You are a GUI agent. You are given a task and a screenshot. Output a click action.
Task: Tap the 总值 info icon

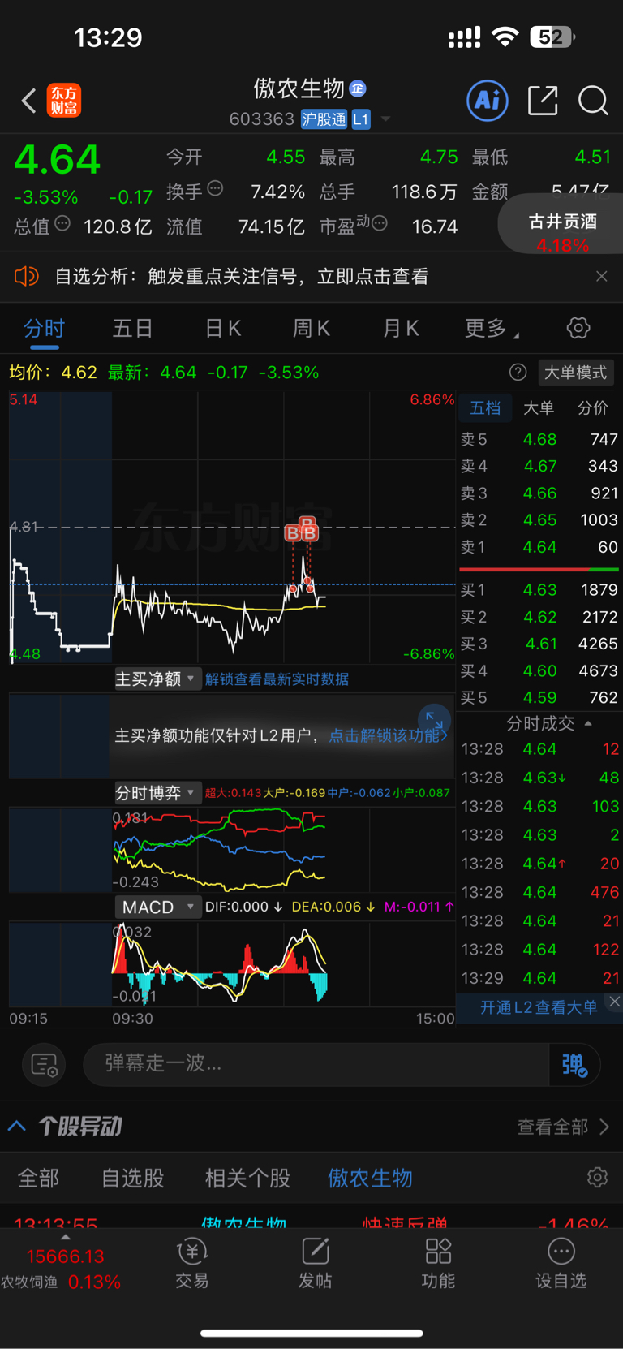point(62,223)
